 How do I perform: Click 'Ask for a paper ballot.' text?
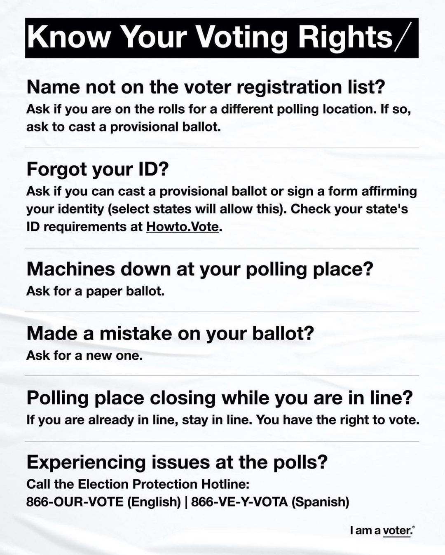[x=96, y=291]
